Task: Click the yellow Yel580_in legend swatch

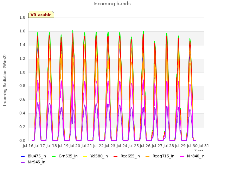Action: coord(85,156)
